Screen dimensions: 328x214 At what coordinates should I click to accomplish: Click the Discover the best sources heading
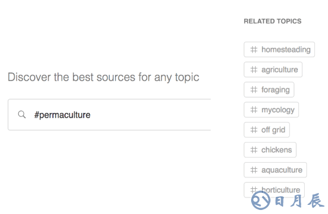(x=103, y=78)
